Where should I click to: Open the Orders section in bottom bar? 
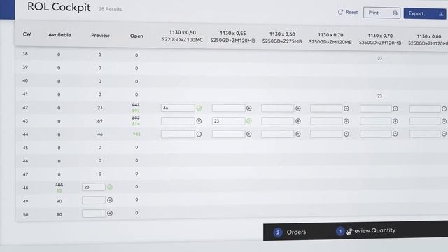[x=290, y=232]
